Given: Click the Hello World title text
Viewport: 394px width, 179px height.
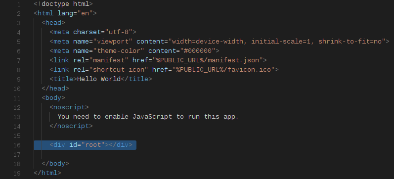Looking at the screenshot, I should click(x=99, y=79).
